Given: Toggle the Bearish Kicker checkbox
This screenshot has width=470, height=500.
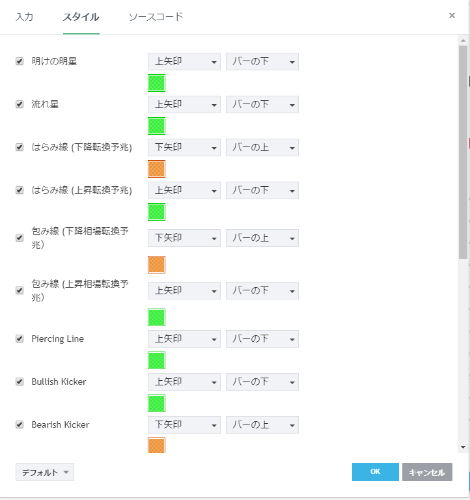Looking at the screenshot, I should coord(20,425).
